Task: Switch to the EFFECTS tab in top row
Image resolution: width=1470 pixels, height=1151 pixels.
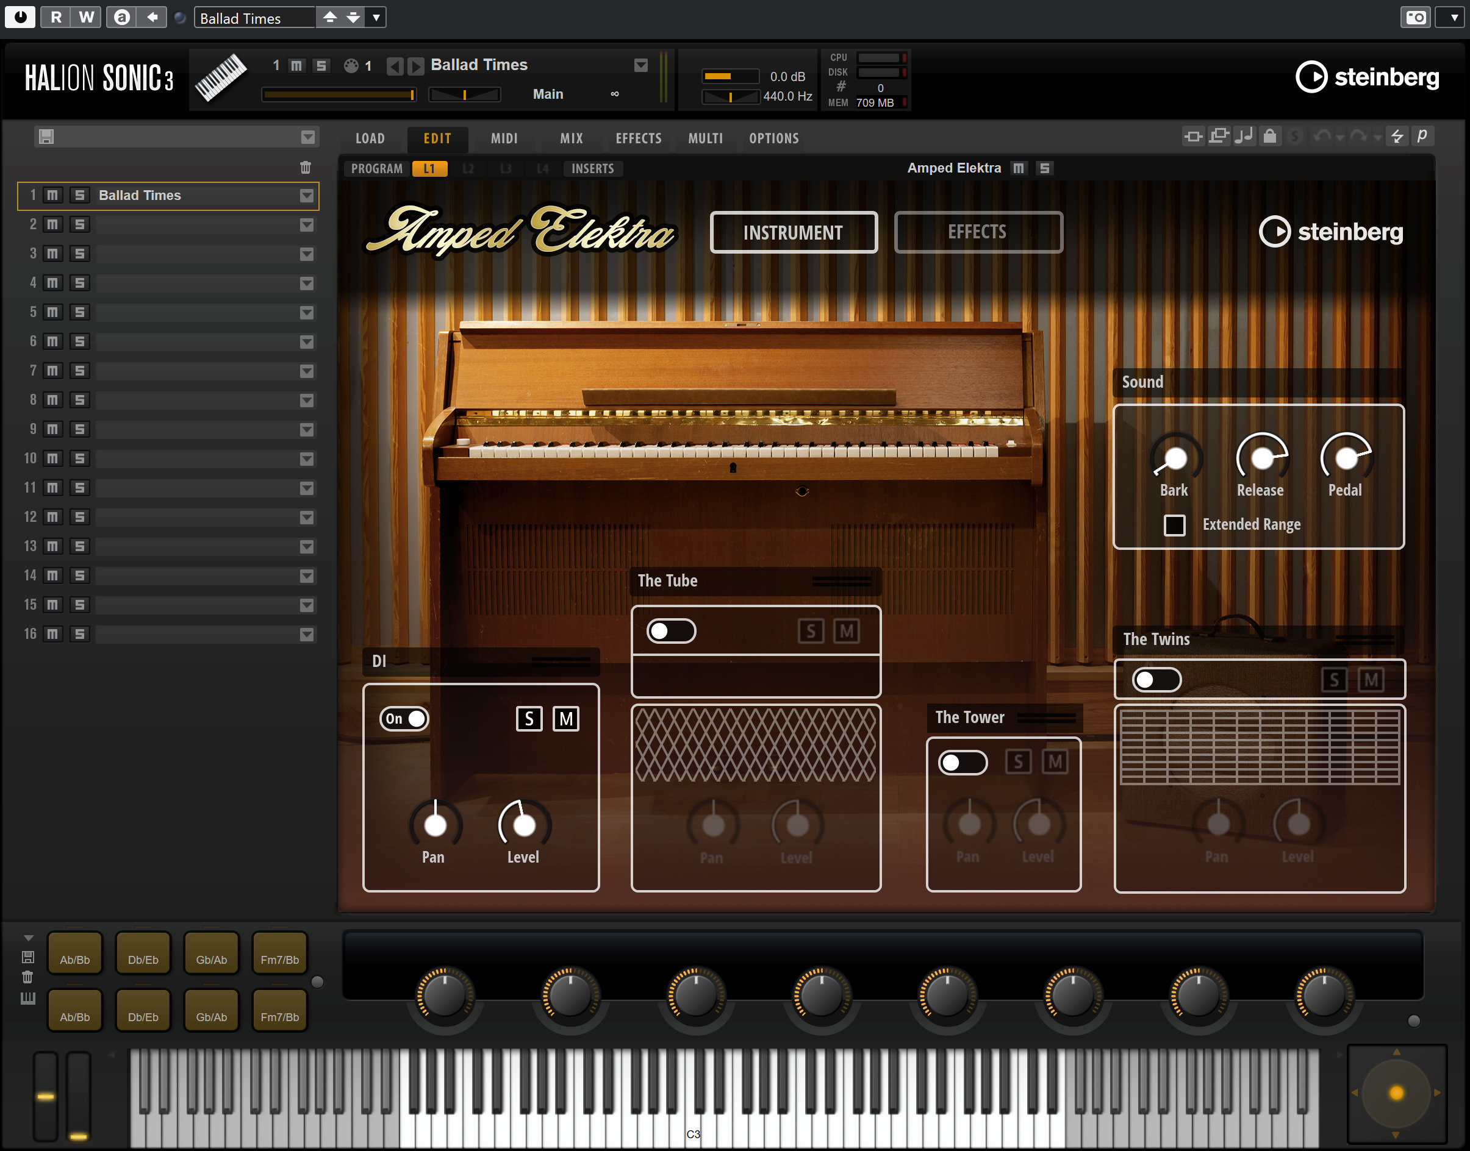Action: coord(639,138)
